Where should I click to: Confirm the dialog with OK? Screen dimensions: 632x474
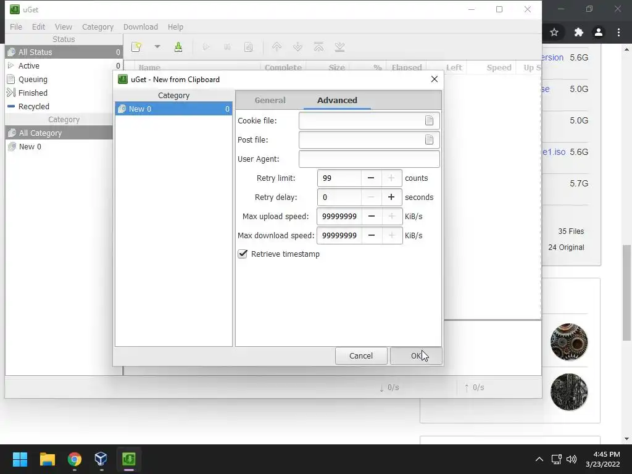(x=416, y=356)
